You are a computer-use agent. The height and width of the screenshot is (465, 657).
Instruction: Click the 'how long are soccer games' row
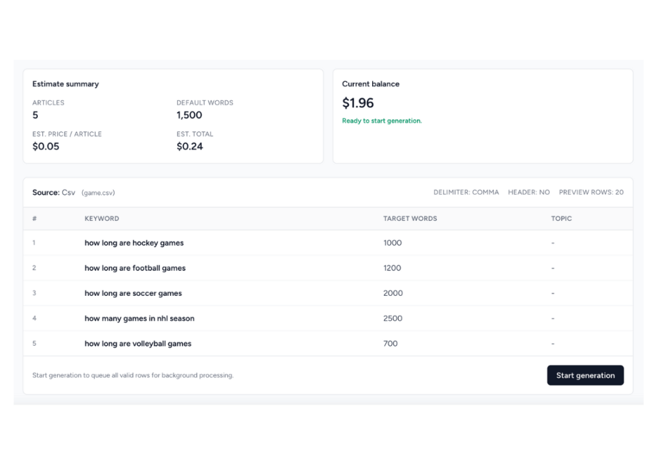(133, 293)
